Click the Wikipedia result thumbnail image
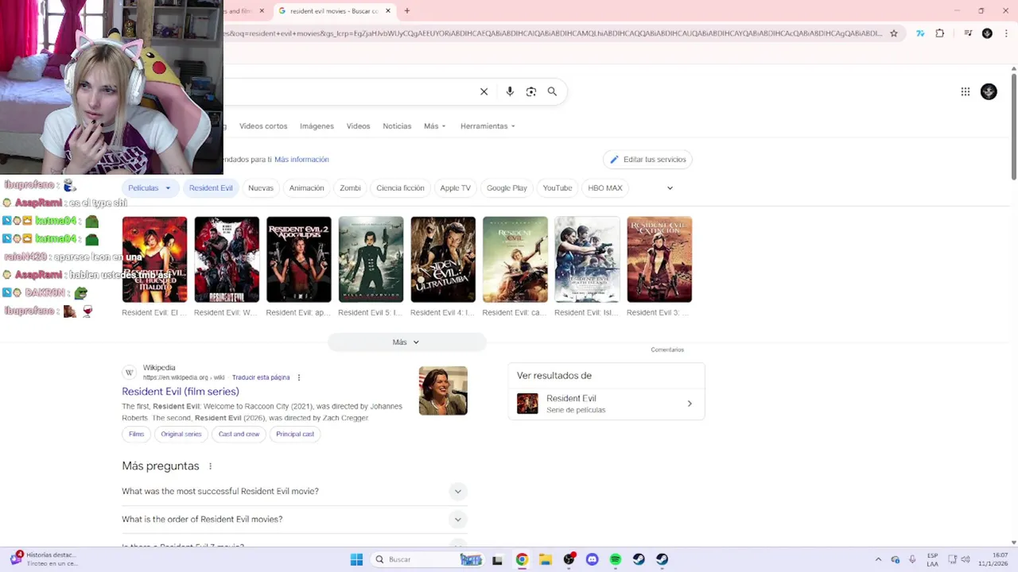1018x572 pixels. point(443,391)
